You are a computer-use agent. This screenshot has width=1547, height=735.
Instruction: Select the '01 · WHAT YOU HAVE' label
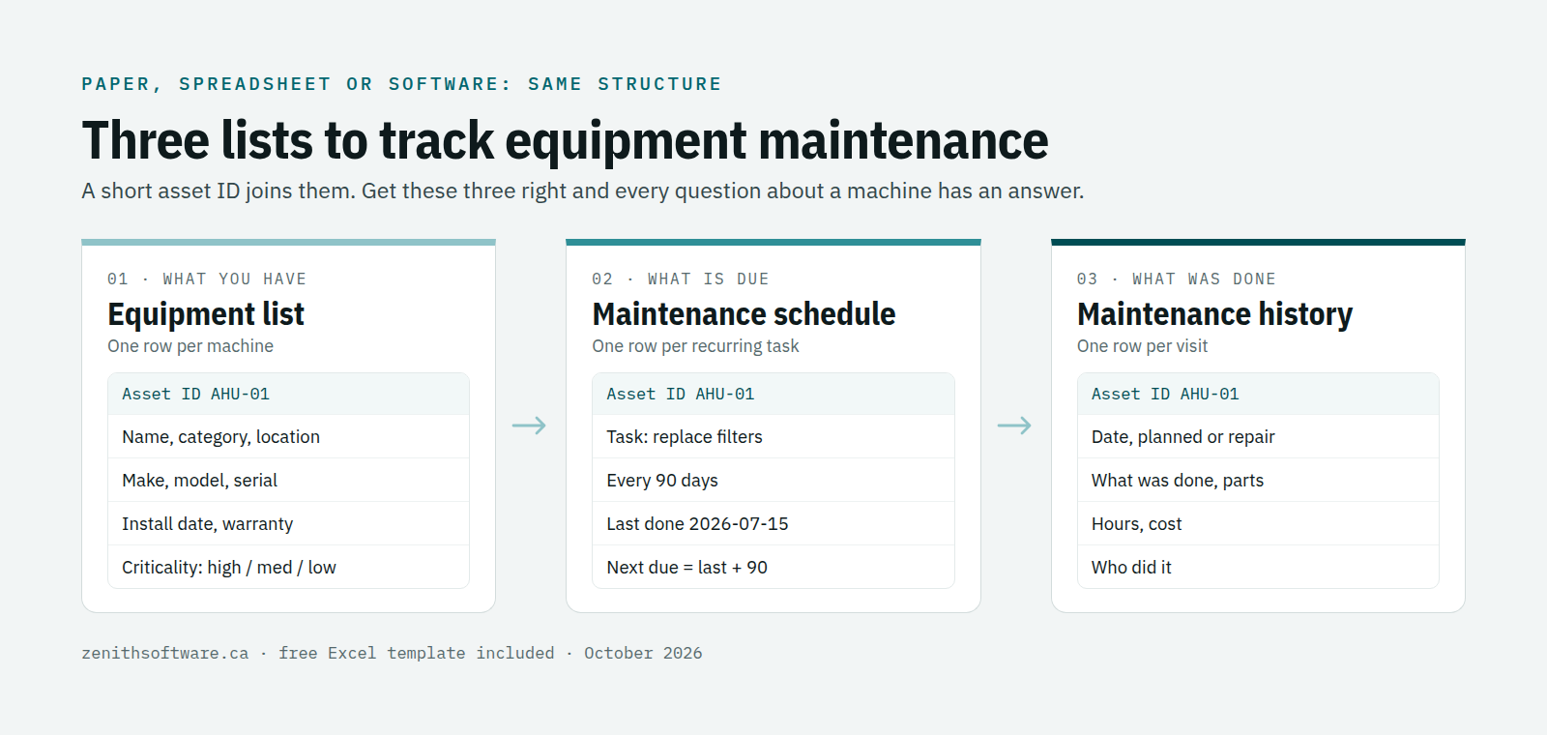[x=207, y=279]
